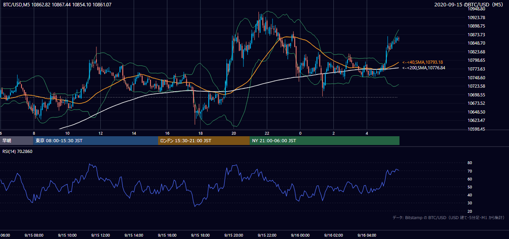
Task: Click the 9/16 00:00 time axis label
Action: 300,235
